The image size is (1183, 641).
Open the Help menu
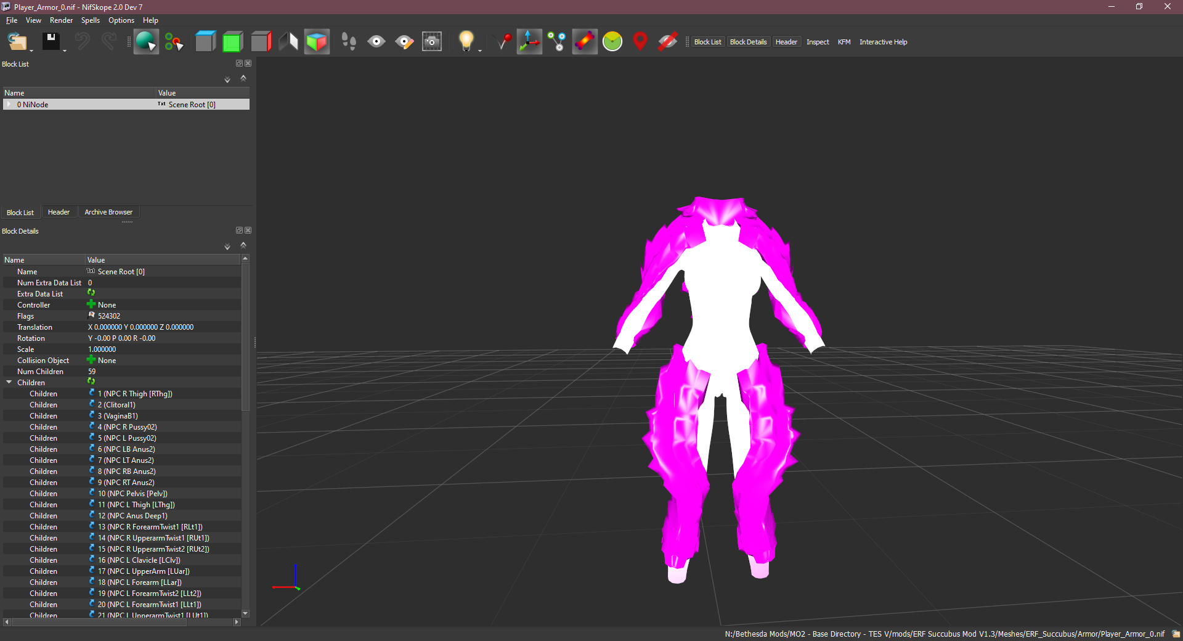coord(150,20)
